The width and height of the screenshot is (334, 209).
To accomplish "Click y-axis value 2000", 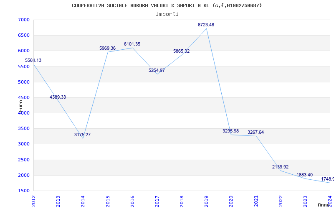I will (x=24, y=175).
